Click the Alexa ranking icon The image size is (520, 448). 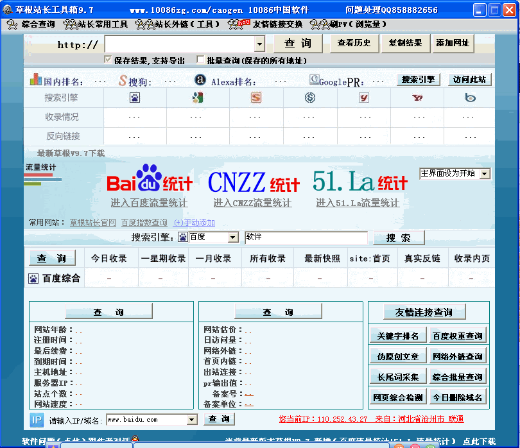200,80
